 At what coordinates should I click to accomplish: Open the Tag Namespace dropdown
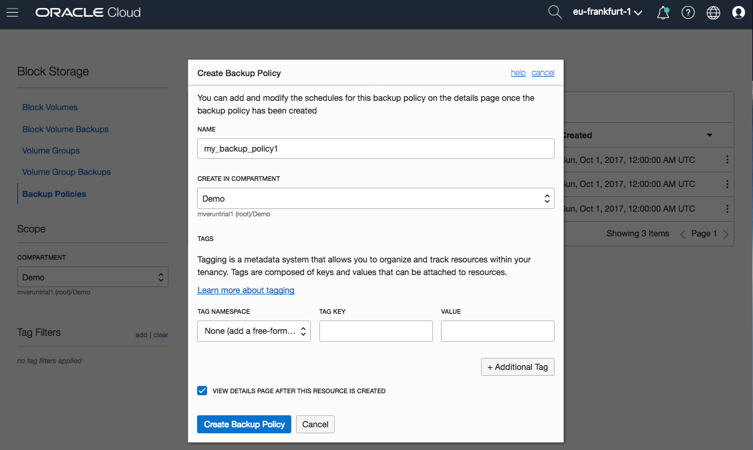pyautogui.click(x=254, y=331)
